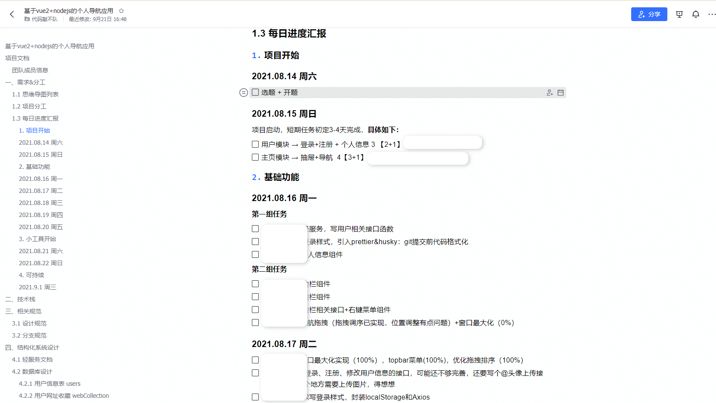Screen dimensions: 716x403
Task: Go to 3.2 分支规范 outline entry
Action: pyautogui.click(x=29, y=335)
